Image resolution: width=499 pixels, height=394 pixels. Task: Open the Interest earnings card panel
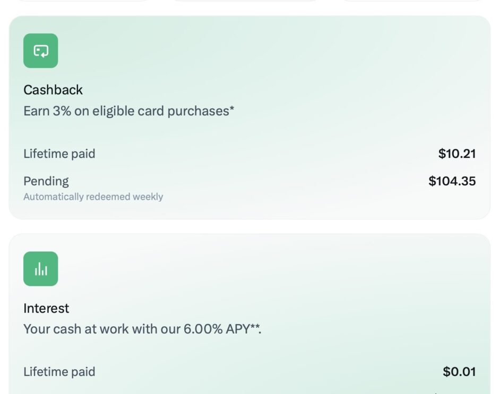(249, 314)
